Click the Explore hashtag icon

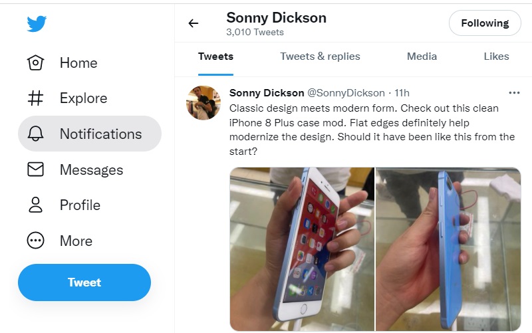click(x=35, y=98)
